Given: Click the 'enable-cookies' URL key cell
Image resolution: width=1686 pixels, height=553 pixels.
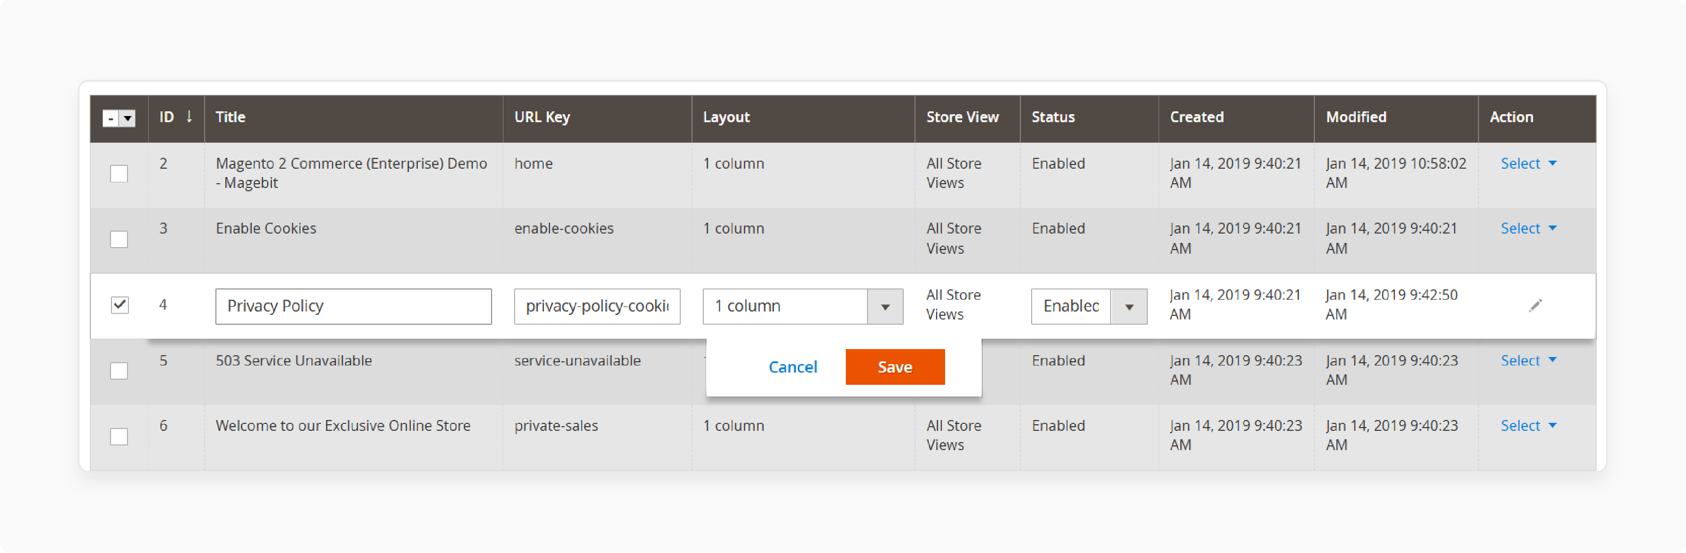Looking at the screenshot, I should [564, 228].
